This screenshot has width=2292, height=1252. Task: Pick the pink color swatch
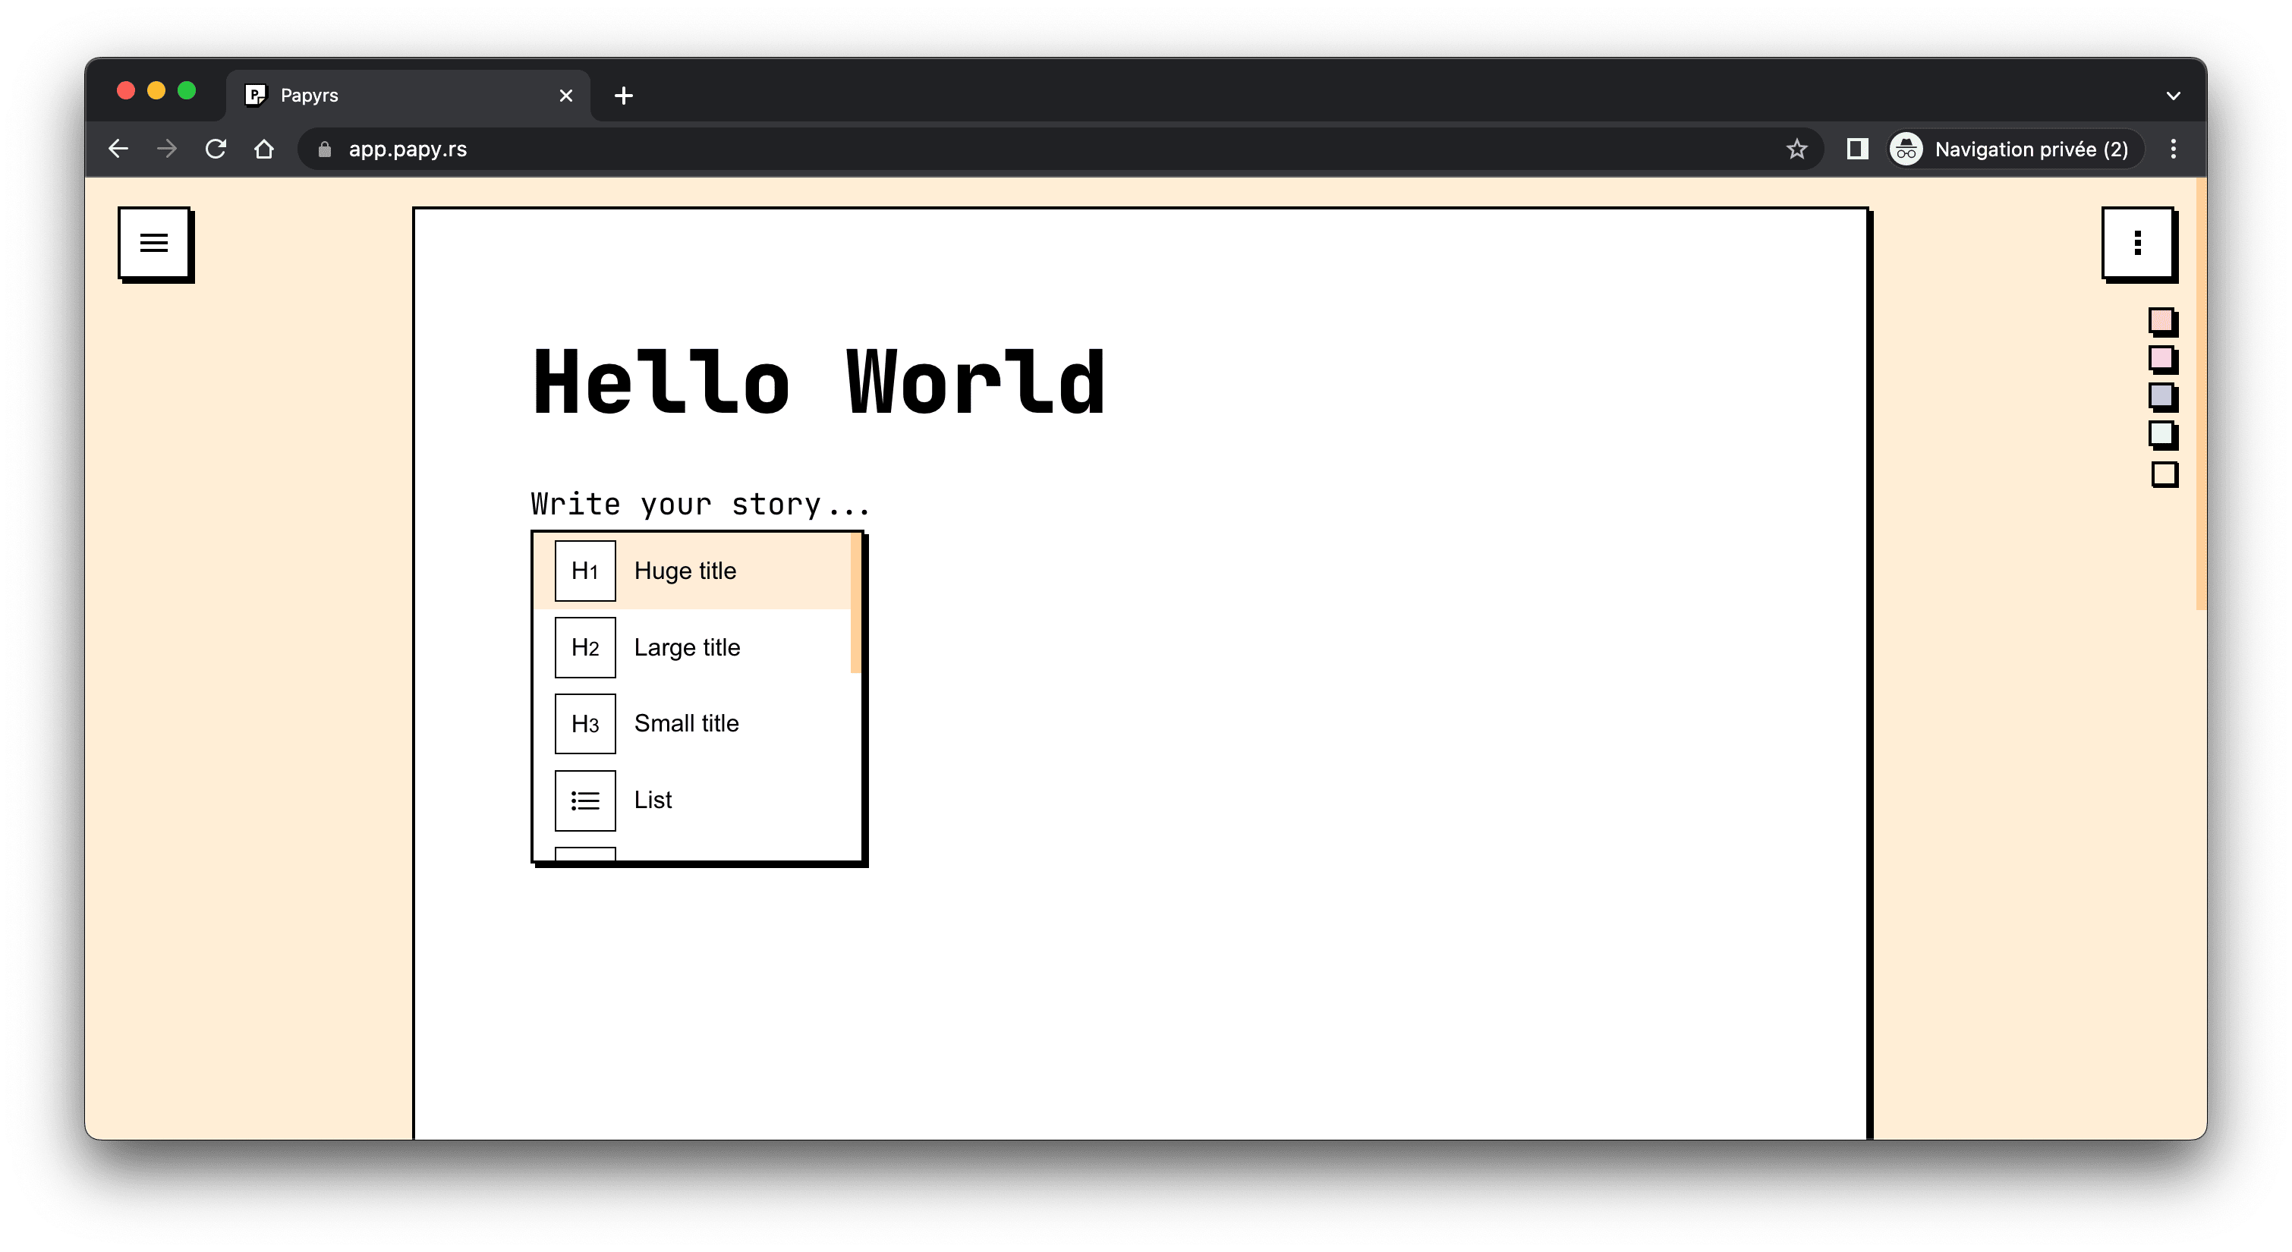2162,359
